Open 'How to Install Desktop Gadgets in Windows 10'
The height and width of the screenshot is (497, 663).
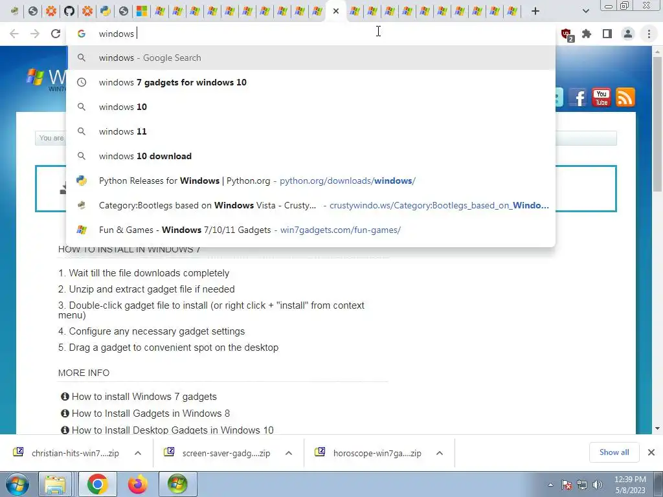pos(172,430)
